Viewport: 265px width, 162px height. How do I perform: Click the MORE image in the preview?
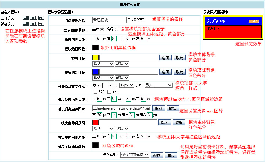tap(253, 21)
